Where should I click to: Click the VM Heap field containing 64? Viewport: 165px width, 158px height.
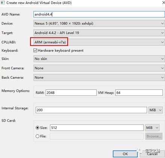[x=139, y=93]
